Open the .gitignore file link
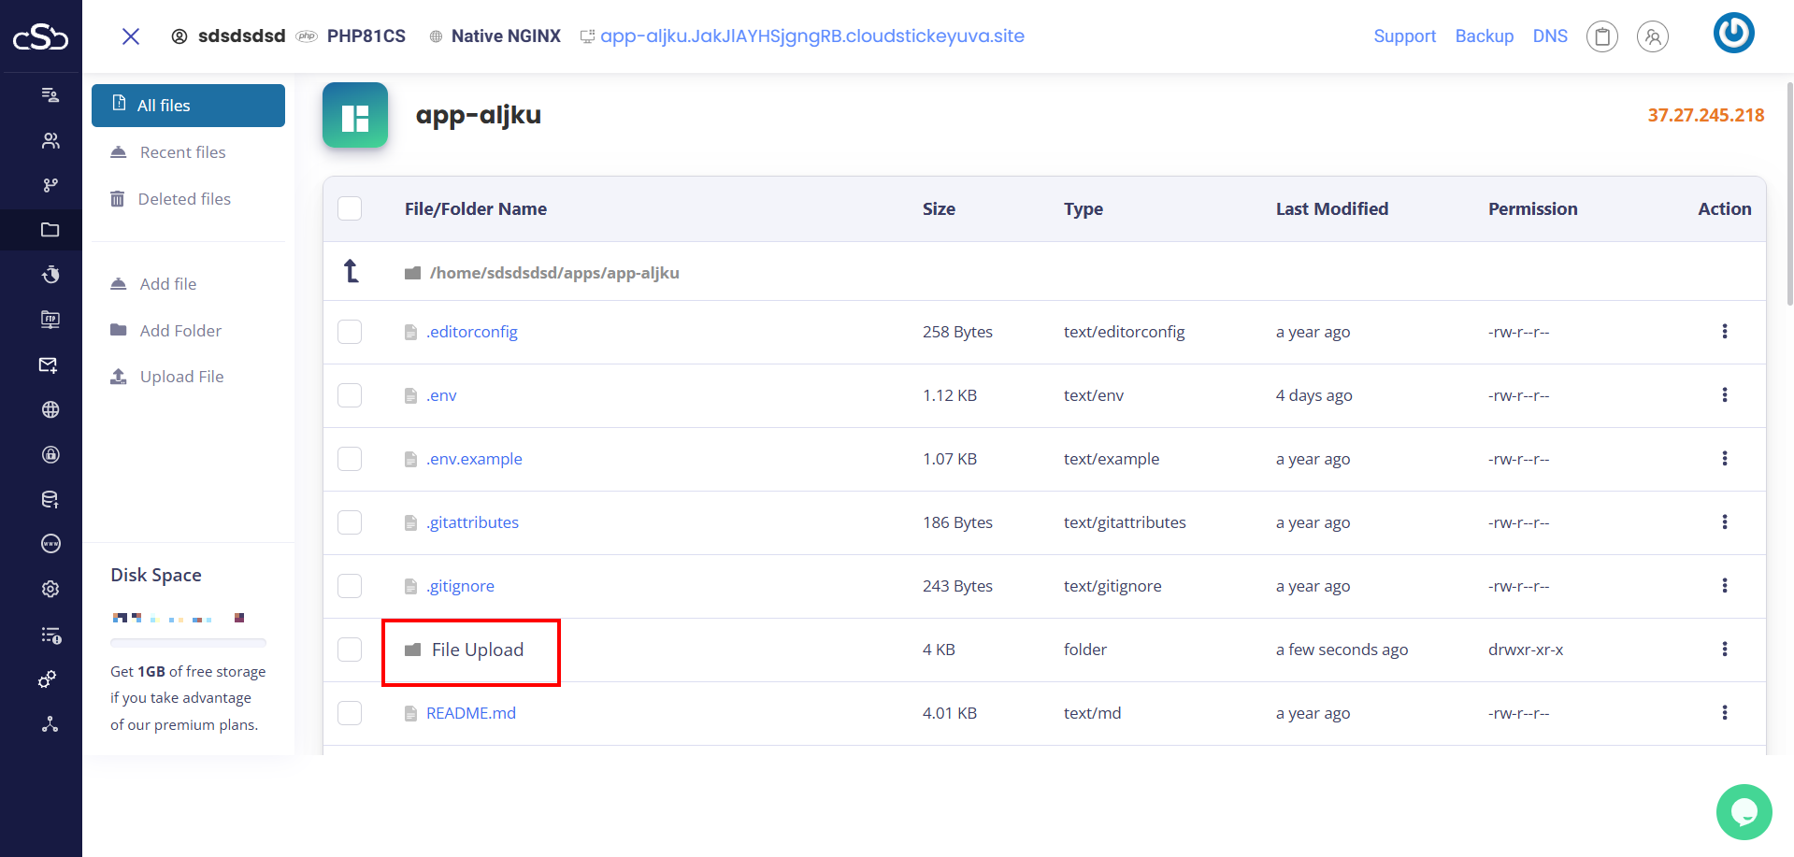1794x857 pixels. click(461, 586)
